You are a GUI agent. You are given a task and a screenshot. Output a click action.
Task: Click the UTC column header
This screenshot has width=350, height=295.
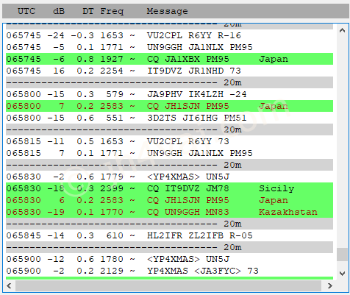(x=26, y=11)
